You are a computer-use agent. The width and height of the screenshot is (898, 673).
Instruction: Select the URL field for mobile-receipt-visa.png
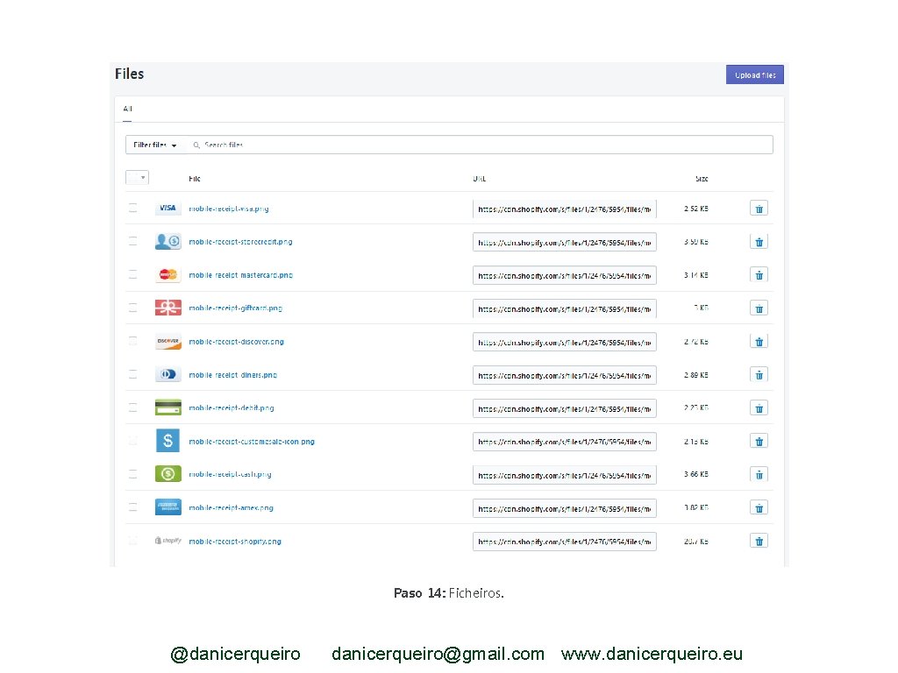tap(564, 209)
